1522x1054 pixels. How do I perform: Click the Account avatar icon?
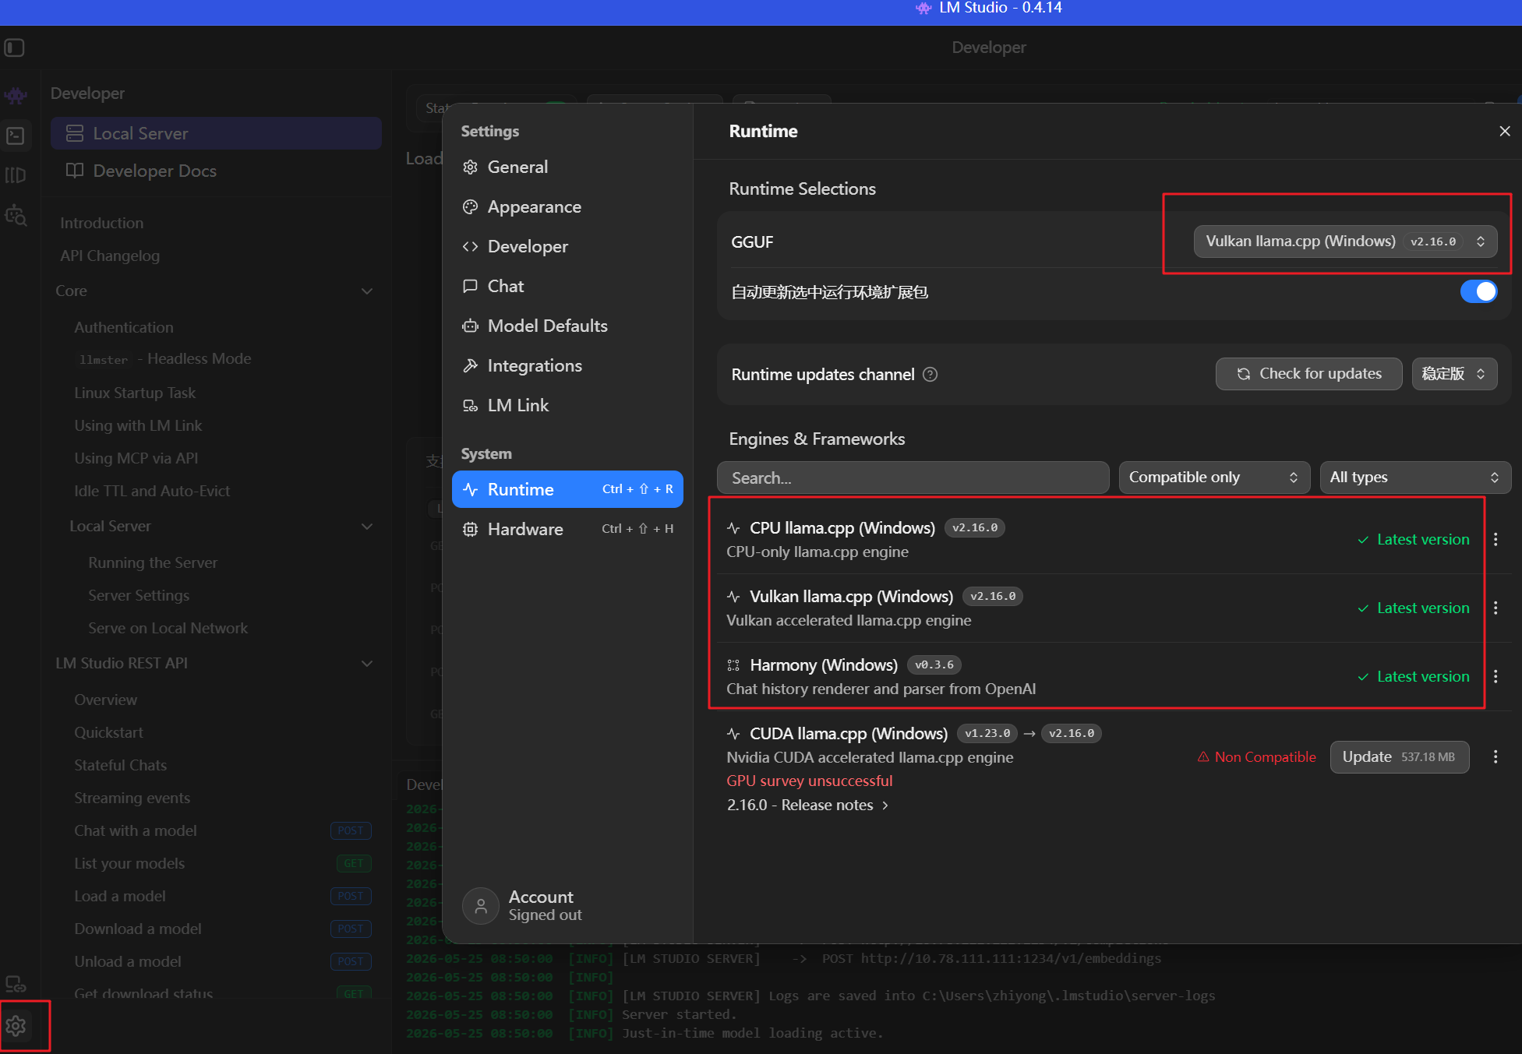point(481,906)
